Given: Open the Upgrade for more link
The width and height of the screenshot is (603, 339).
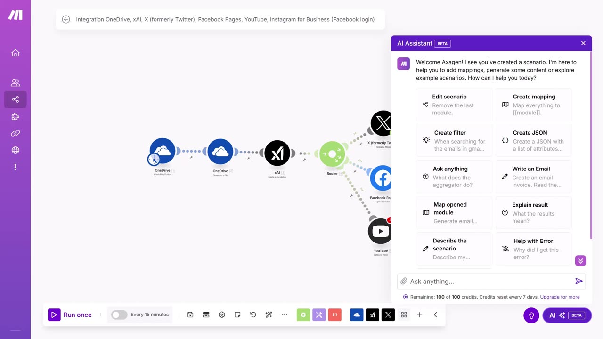Looking at the screenshot, I should (560, 297).
